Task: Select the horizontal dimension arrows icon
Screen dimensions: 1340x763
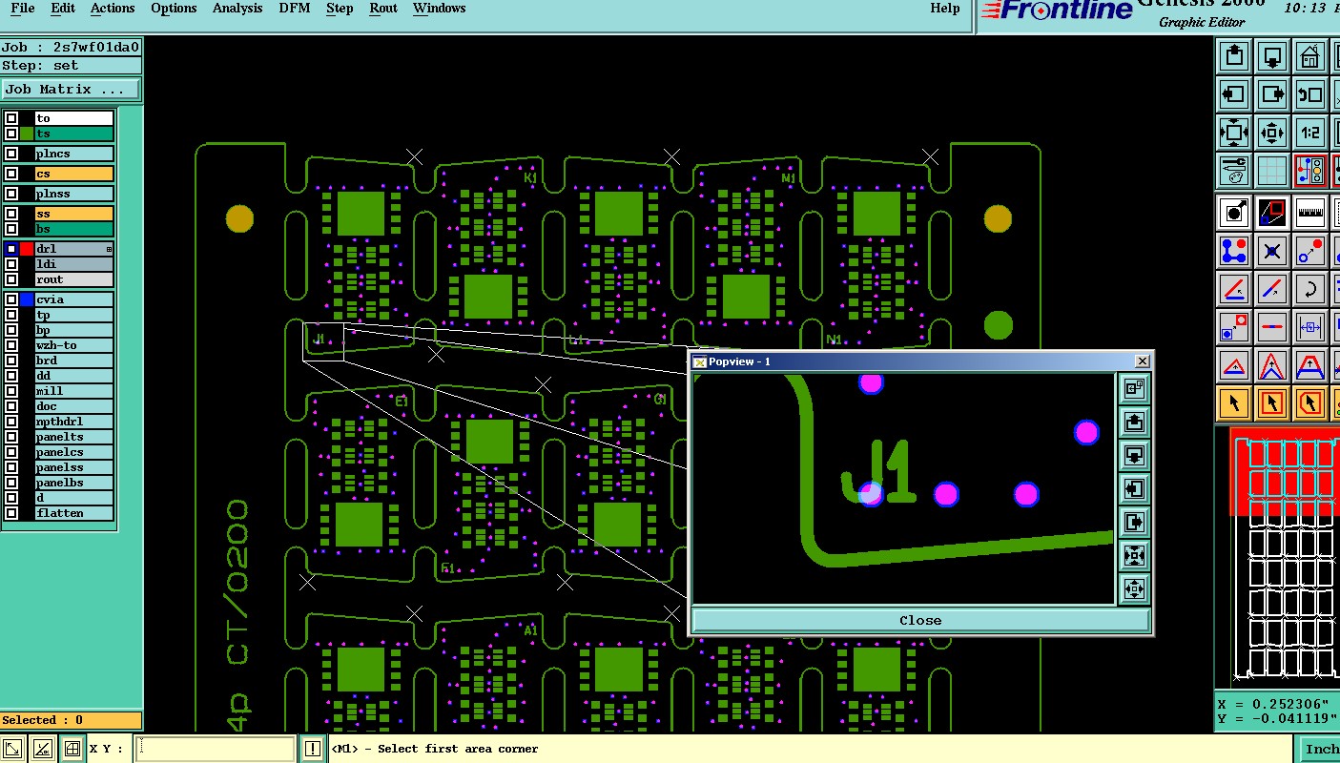Action: click(x=1310, y=327)
